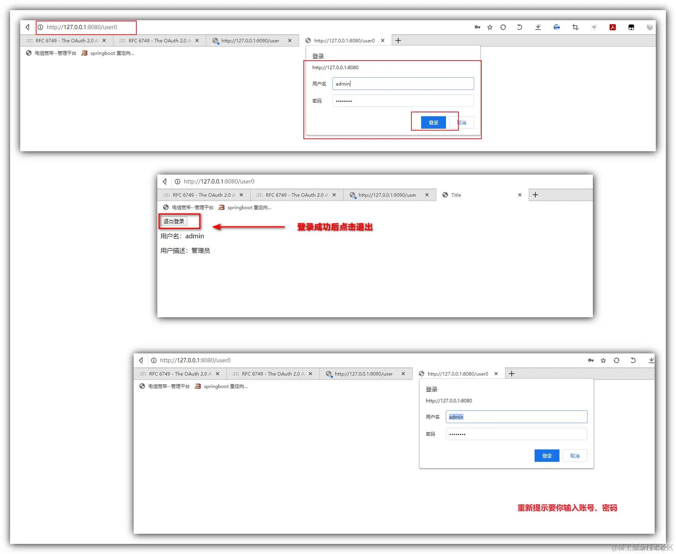Open springboot 重定向 bookmark in middle browser
676x554 pixels.
pyautogui.click(x=245, y=208)
